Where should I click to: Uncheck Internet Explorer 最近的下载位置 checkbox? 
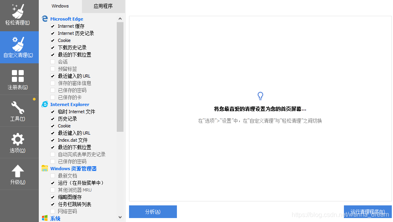click(x=53, y=147)
